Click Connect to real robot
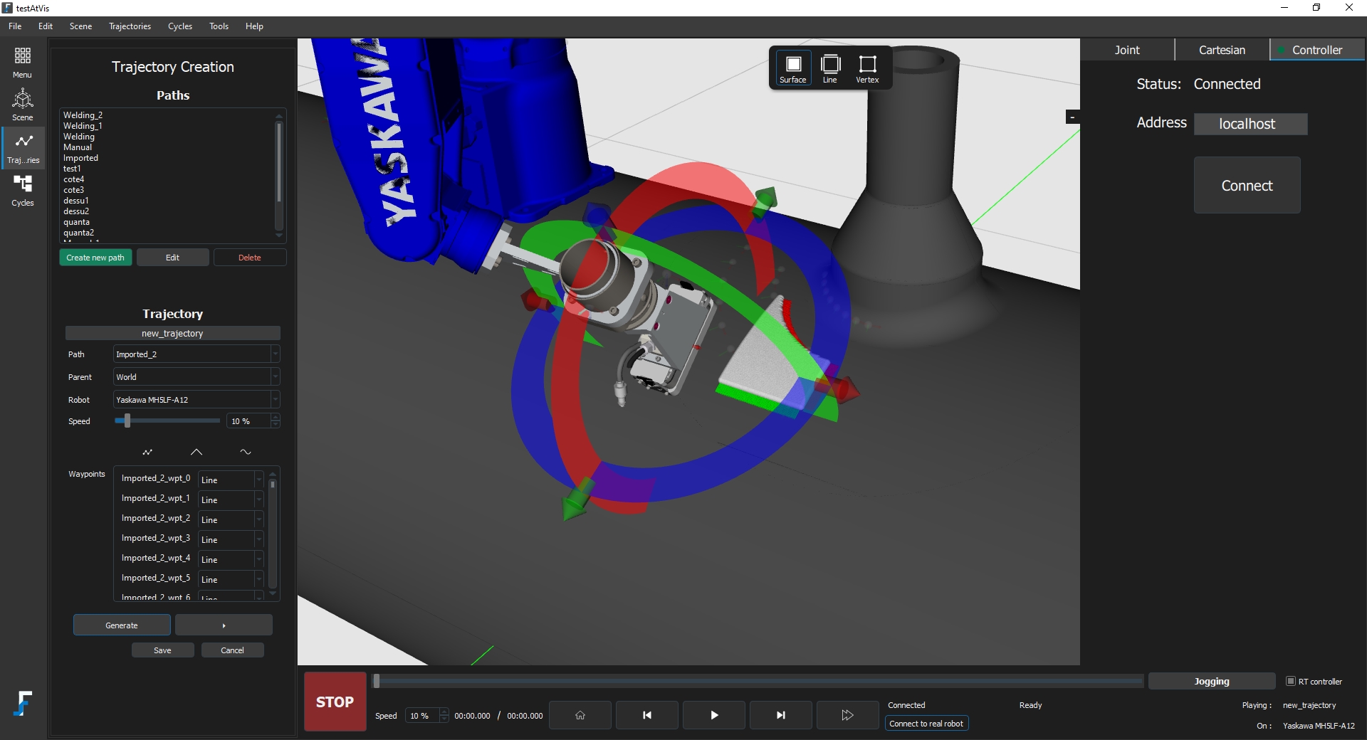The height and width of the screenshot is (740, 1367). point(926,723)
